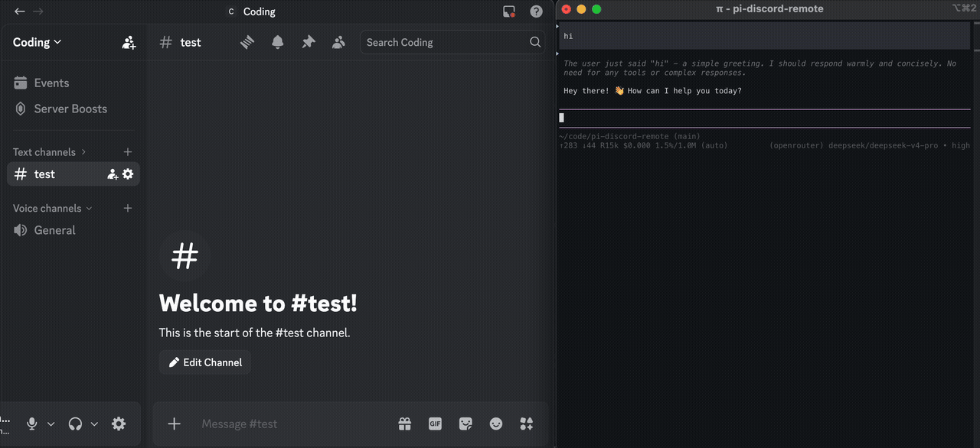Click deepseek/deepseek-v4-pro model status text
The image size is (980, 448).
(x=883, y=145)
